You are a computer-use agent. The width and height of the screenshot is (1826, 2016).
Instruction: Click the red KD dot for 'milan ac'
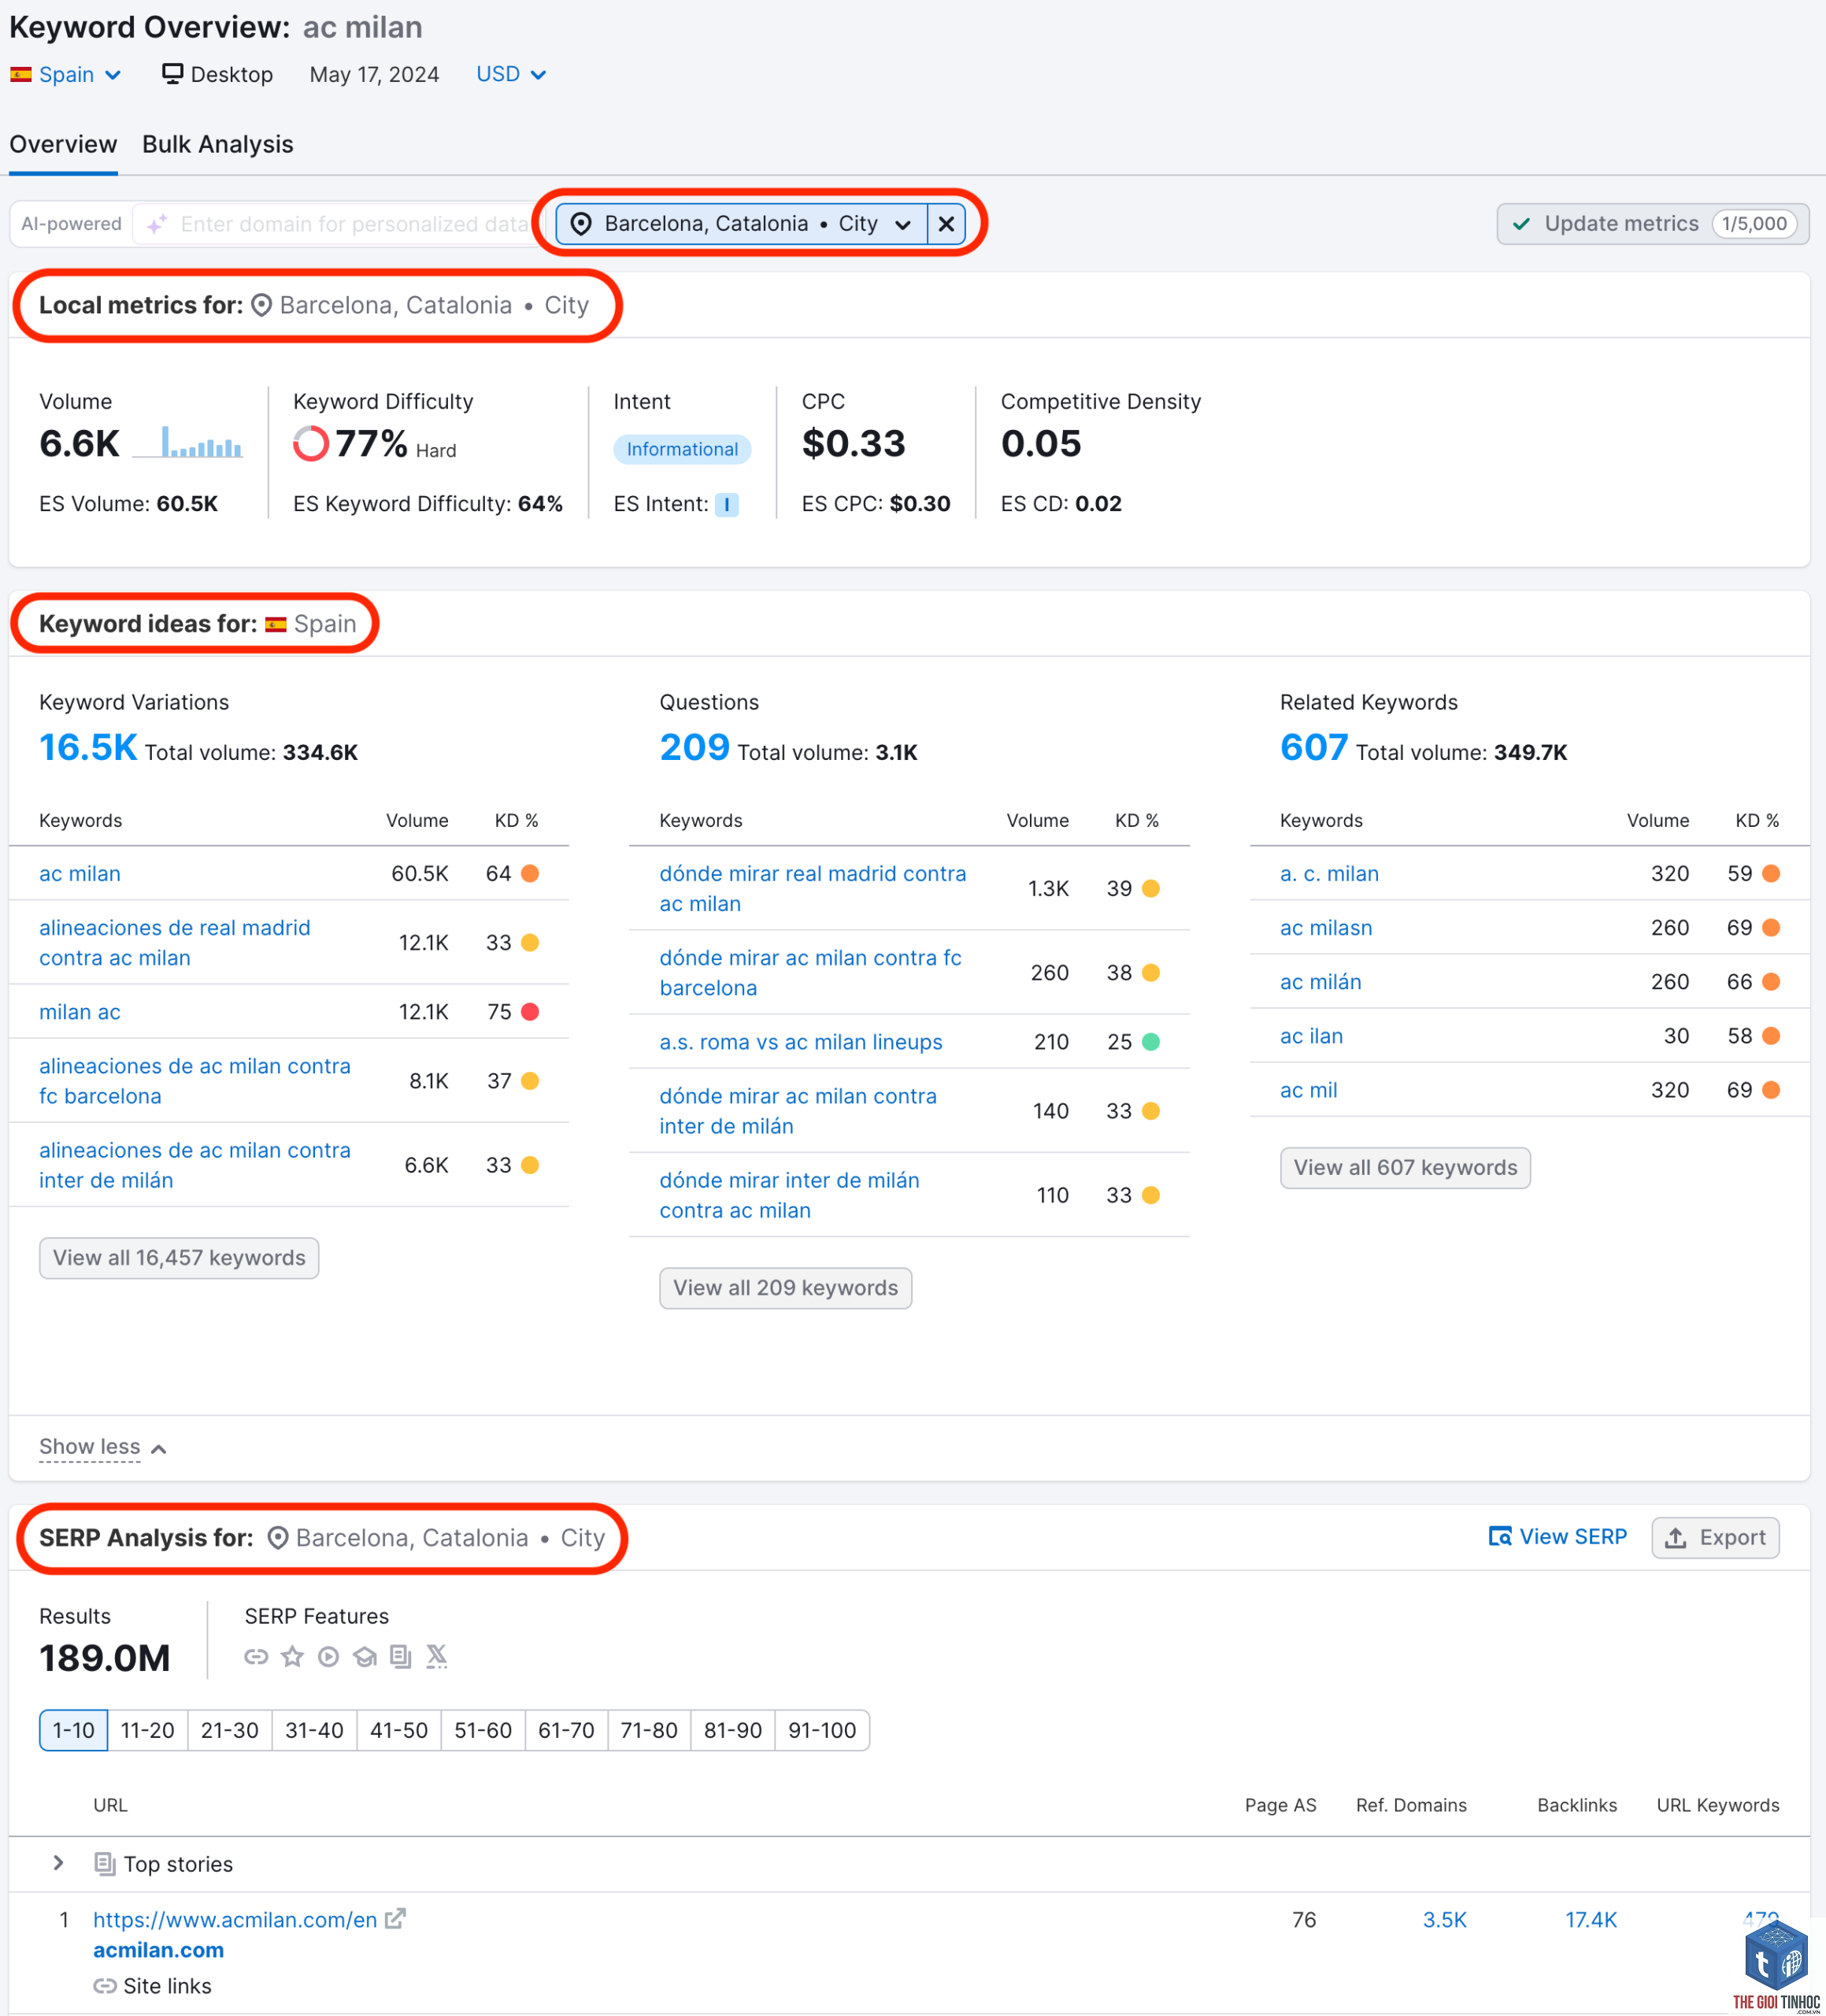[530, 1012]
